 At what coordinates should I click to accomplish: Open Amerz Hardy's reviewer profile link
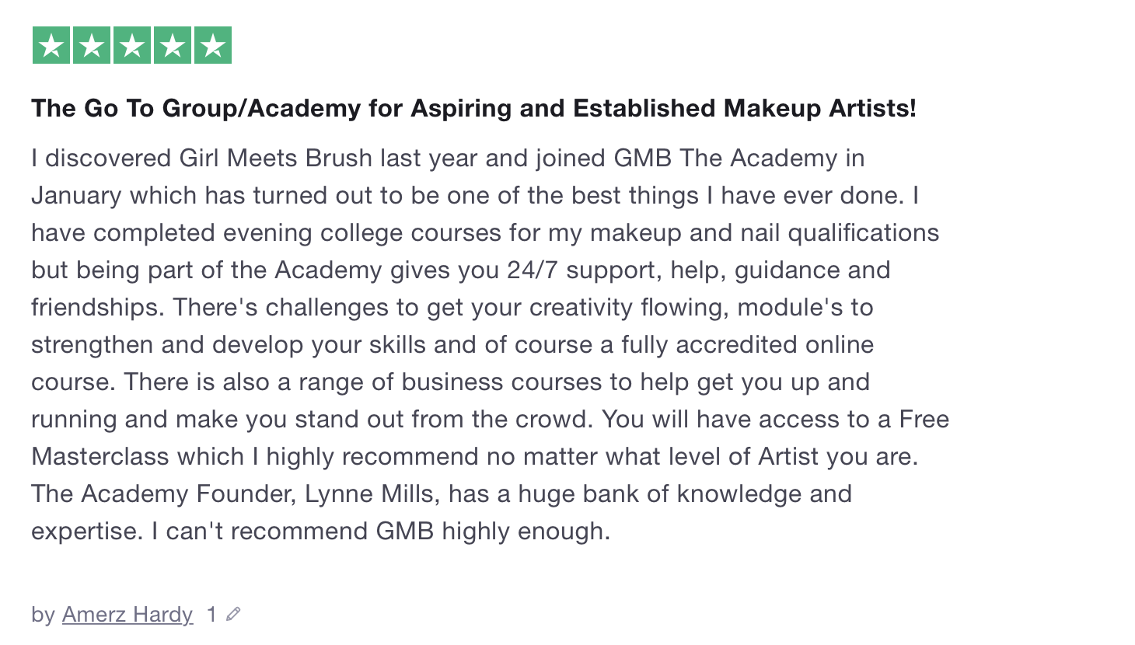[x=127, y=615]
